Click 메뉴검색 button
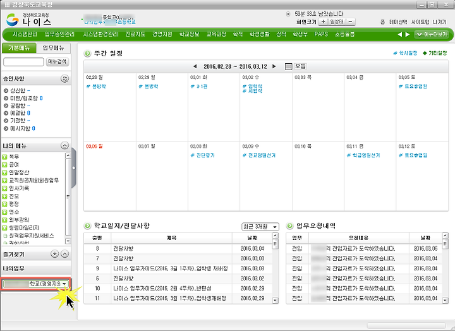 57,61
